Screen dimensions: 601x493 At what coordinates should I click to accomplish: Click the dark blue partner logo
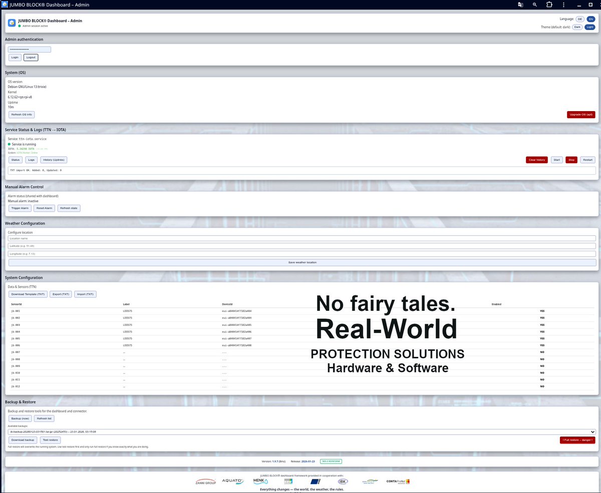pyautogui.click(x=315, y=481)
